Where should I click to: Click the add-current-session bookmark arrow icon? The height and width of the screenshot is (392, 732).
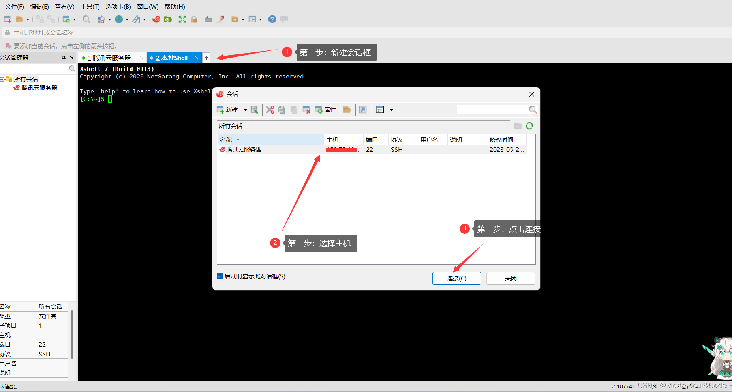click(x=8, y=46)
